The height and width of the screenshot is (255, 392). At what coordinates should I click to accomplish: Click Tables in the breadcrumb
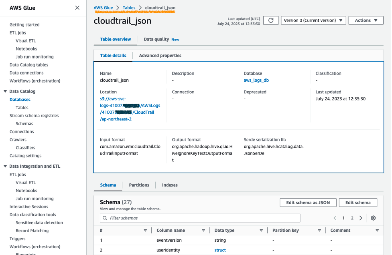coord(129,8)
